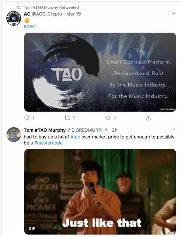Click the Tom #TAO Murphy display name
This screenshot has height=237, width=183.
click(45, 130)
